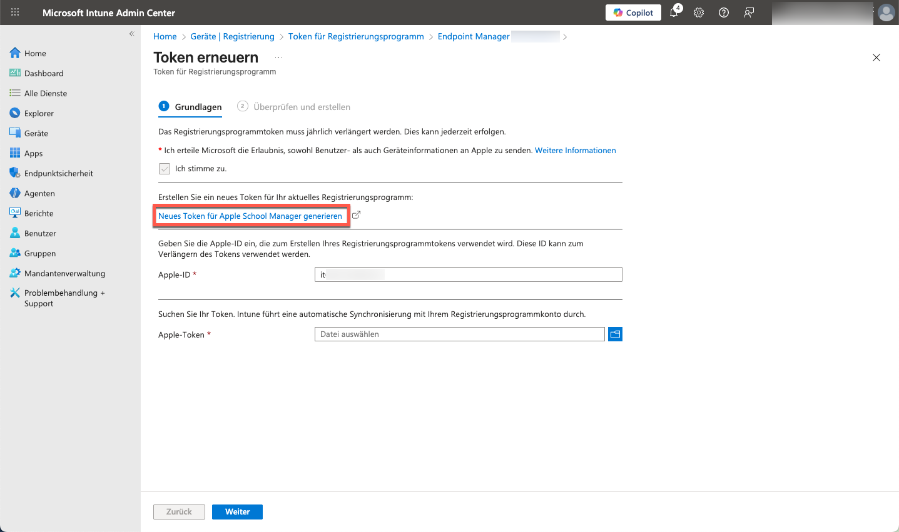The image size is (899, 532).
Task: Open the settings gear icon
Action: click(699, 13)
